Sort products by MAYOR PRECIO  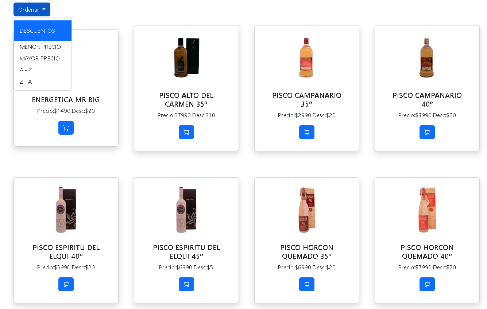click(x=40, y=58)
